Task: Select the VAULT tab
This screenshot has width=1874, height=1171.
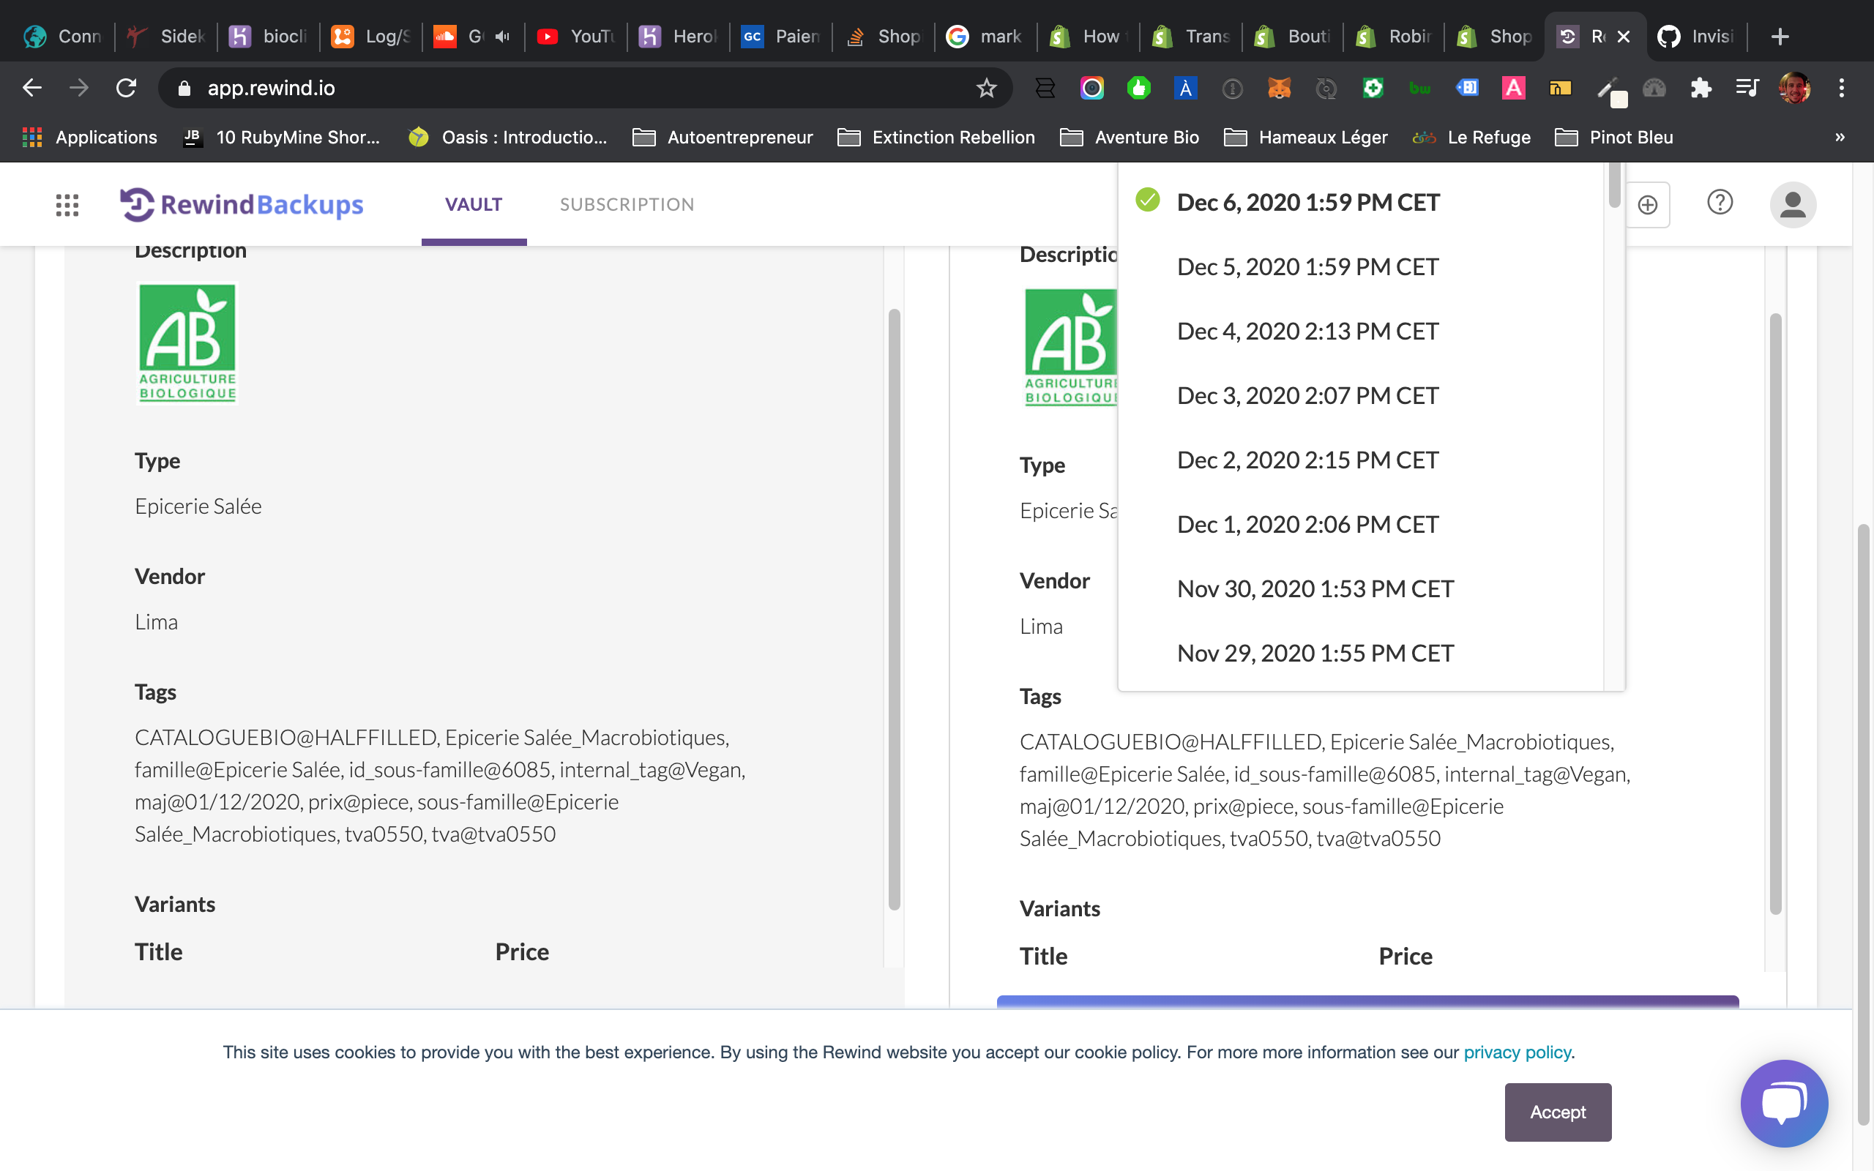Action: pyautogui.click(x=473, y=203)
